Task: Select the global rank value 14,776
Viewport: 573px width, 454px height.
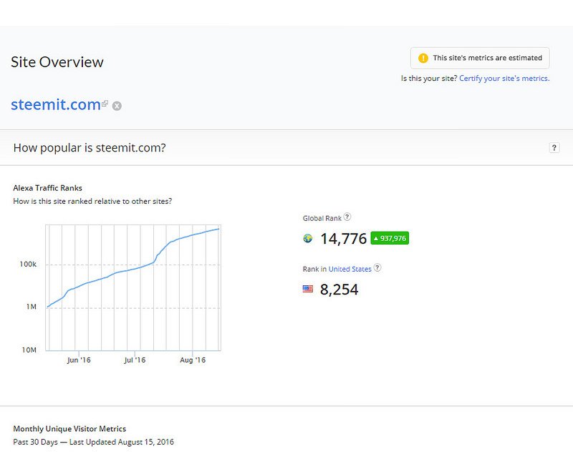Action: (x=343, y=239)
